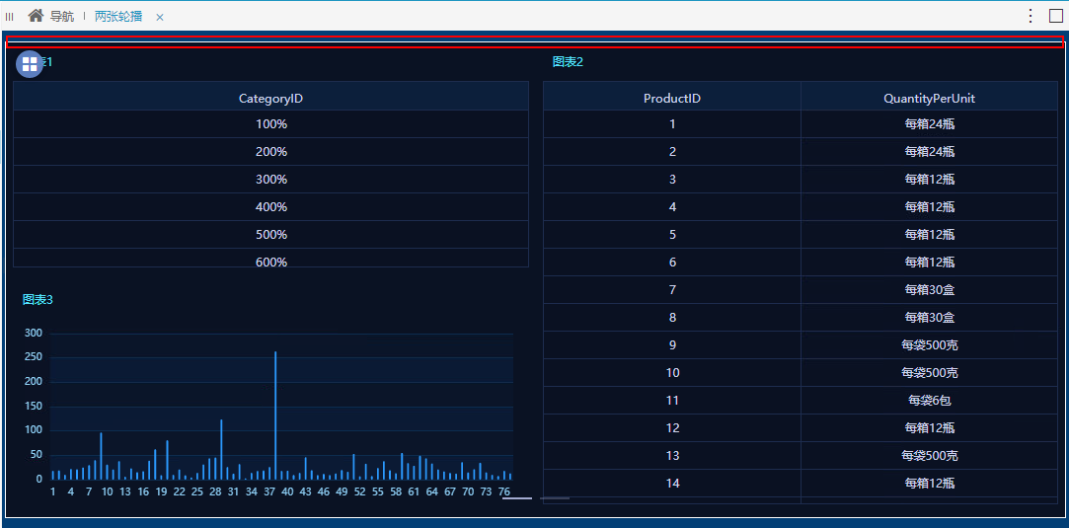Click the QuantityPerUnit column header
Image resolution: width=1069 pixels, height=528 pixels.
(x=929, y=98)
